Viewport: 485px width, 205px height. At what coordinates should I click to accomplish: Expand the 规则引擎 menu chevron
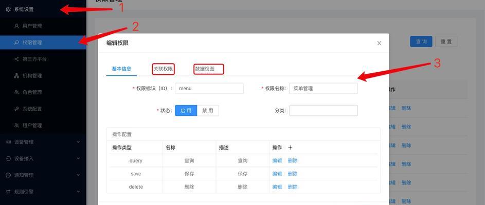78,192
